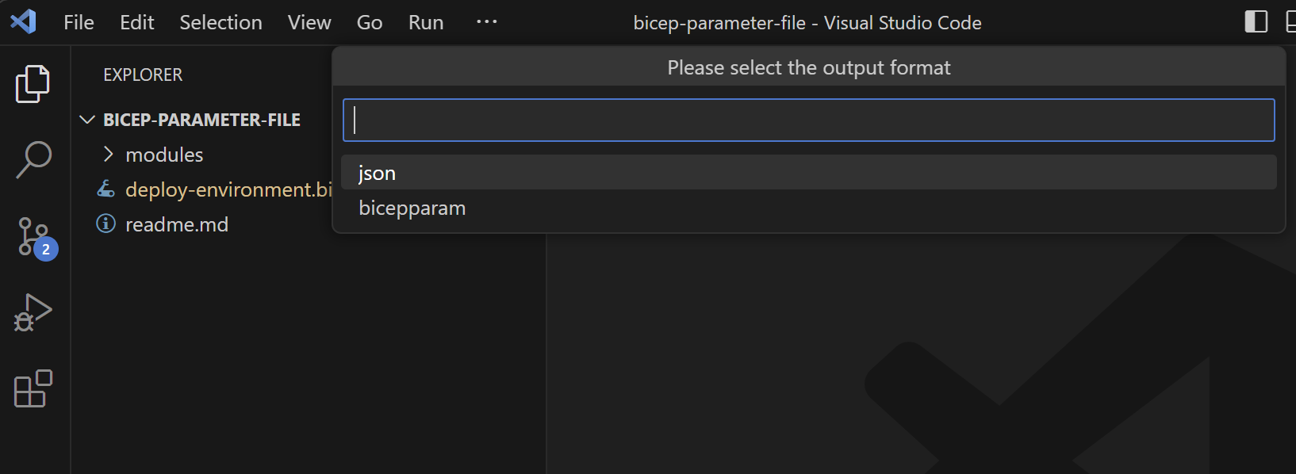1296x474 pixels.
Task: Show more menus via the ellipsis
Action: coord(486,22)
